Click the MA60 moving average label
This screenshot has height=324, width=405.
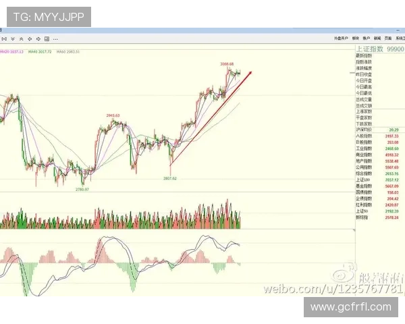point(67,51)
